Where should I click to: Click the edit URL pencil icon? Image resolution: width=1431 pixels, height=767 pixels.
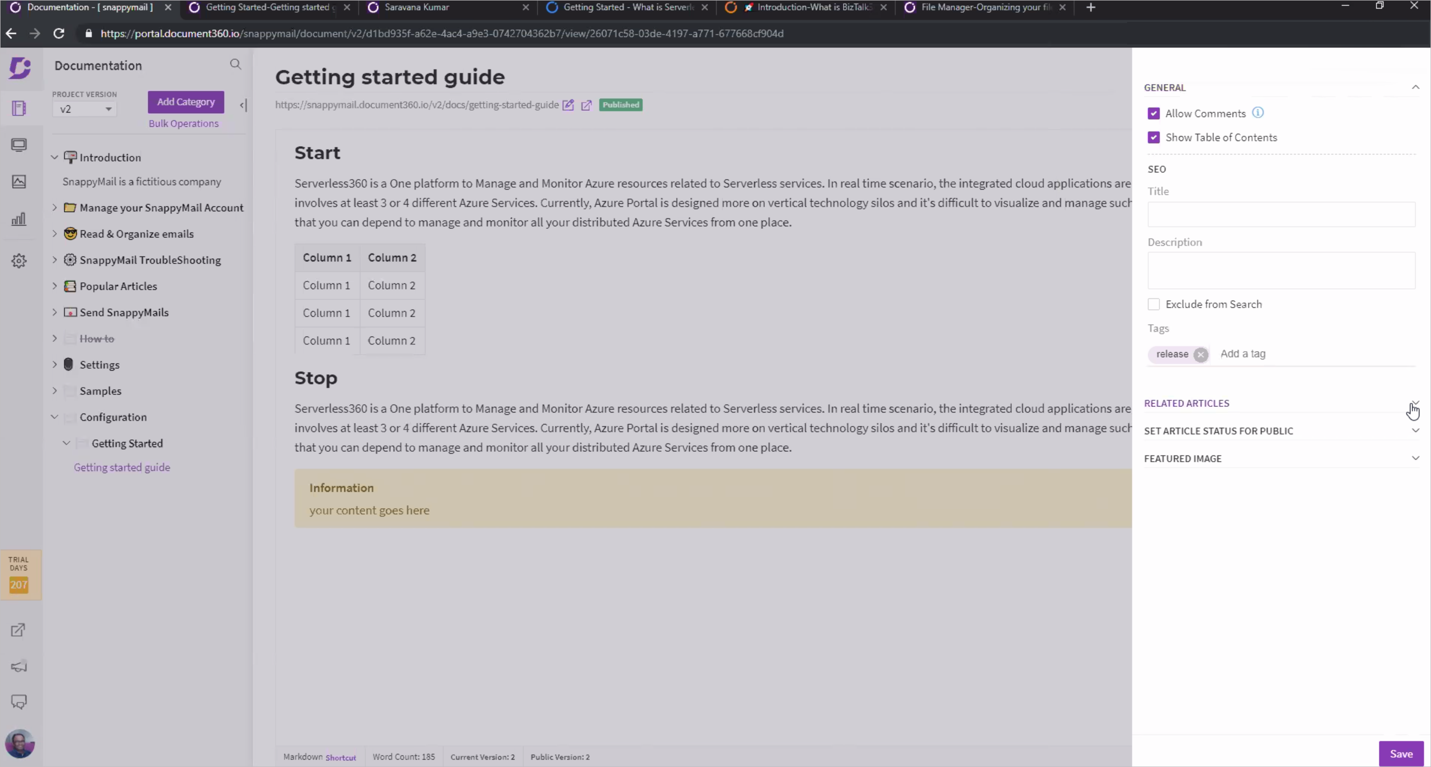pyautogui.click(x=568, y=105)
